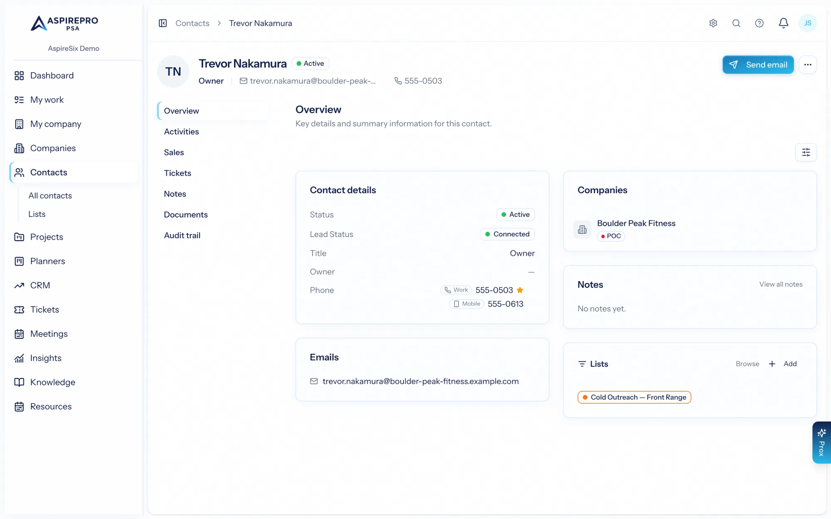Click the My work checklist icon

[19, 100]
